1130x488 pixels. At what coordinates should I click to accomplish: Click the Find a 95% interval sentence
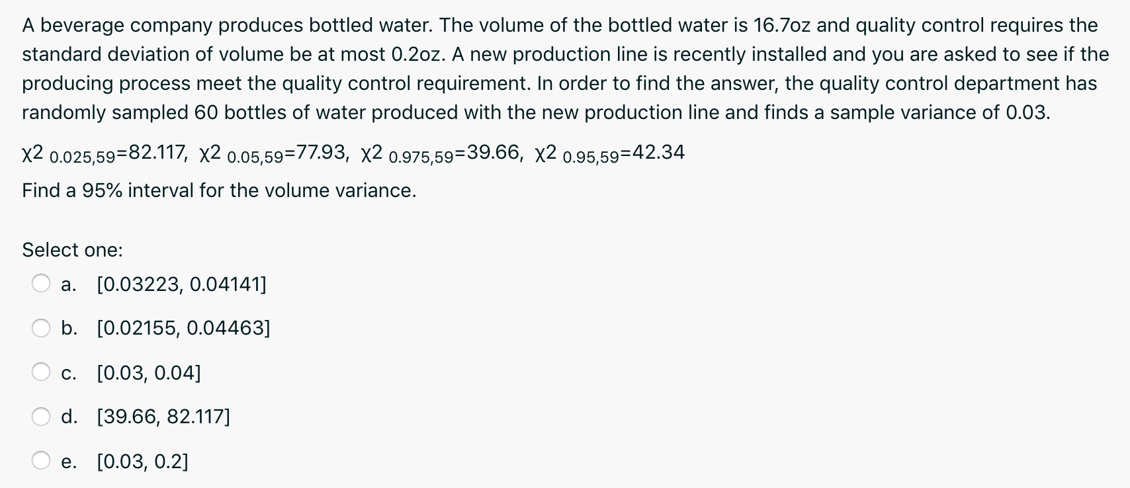click(219, 190)
